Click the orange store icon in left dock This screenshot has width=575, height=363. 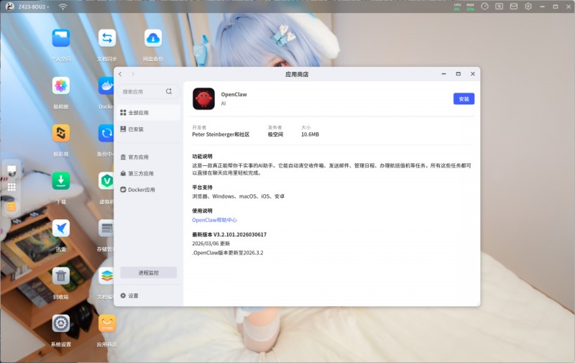tap(11, 207)
